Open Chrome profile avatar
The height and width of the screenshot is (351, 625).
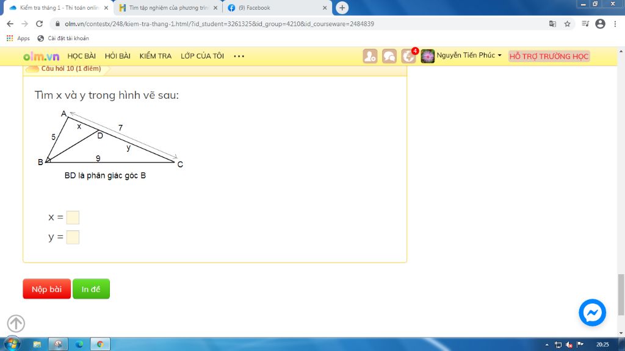(601, 24)
